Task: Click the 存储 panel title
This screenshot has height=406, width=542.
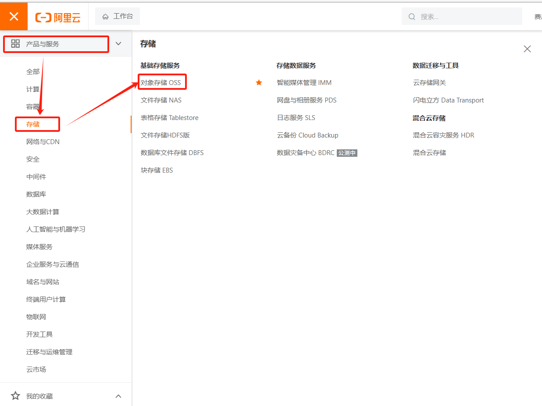Action: coord(148,44)
